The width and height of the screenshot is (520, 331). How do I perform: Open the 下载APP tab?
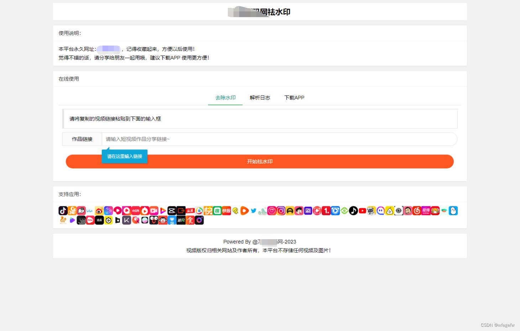click(x=294, y=98)
